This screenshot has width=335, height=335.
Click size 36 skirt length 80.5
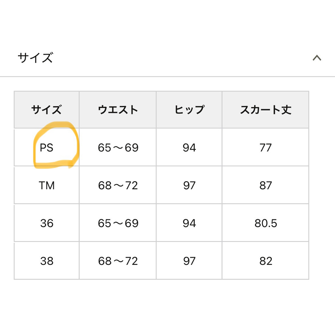266,223
